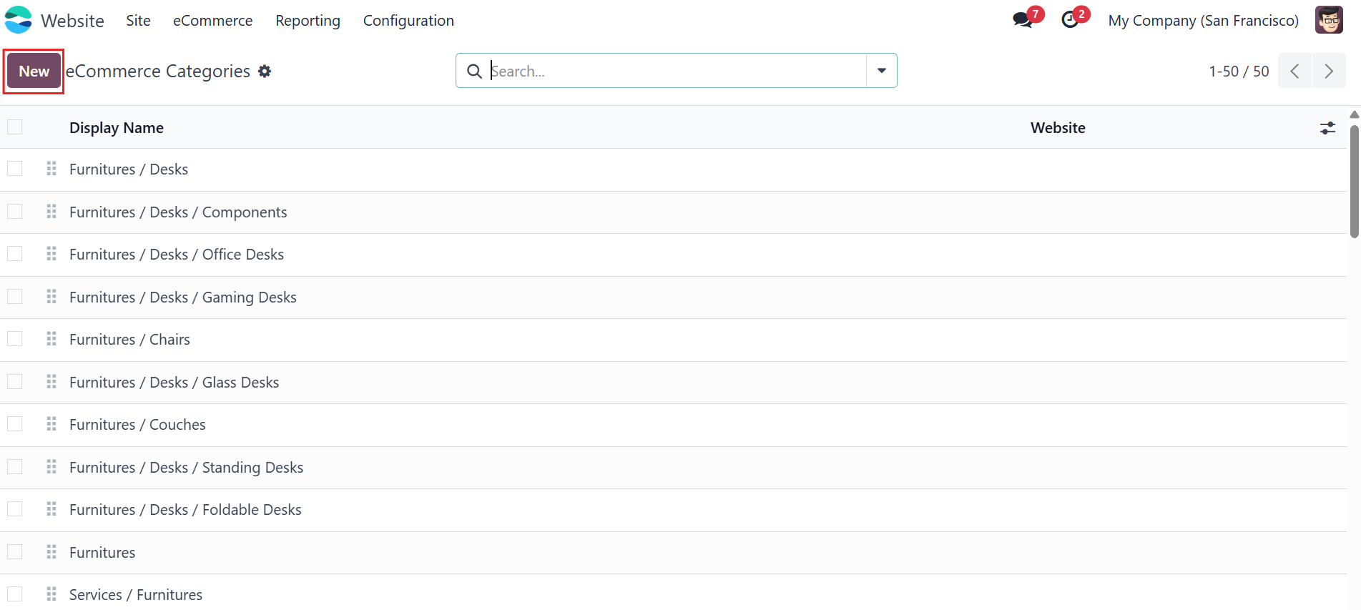
Task: Tick the select-all checkbox in the header
Action: pyautogui.click(x=15, y=127)
